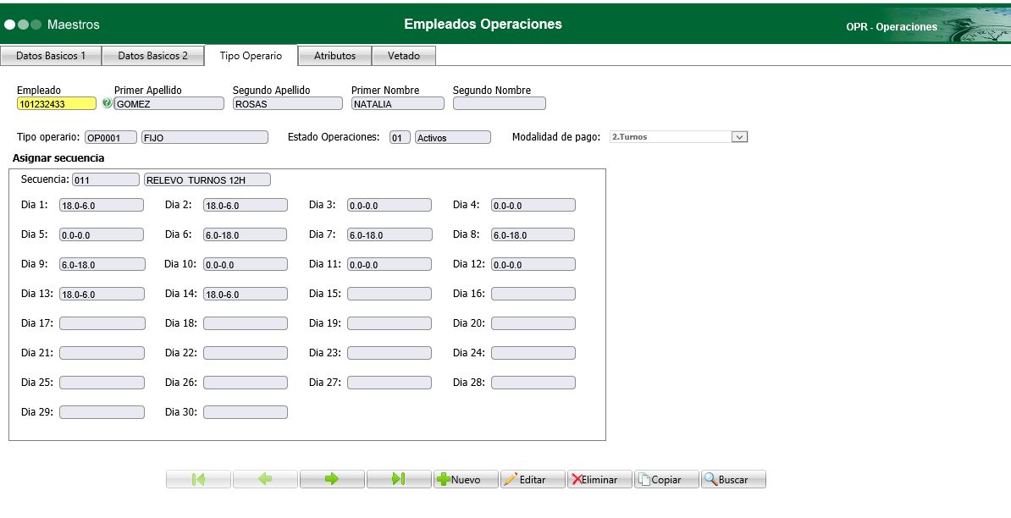This screenshot has height=518, width=1011.
Task: Click the Dia 12 field
Action: [533, 264]
